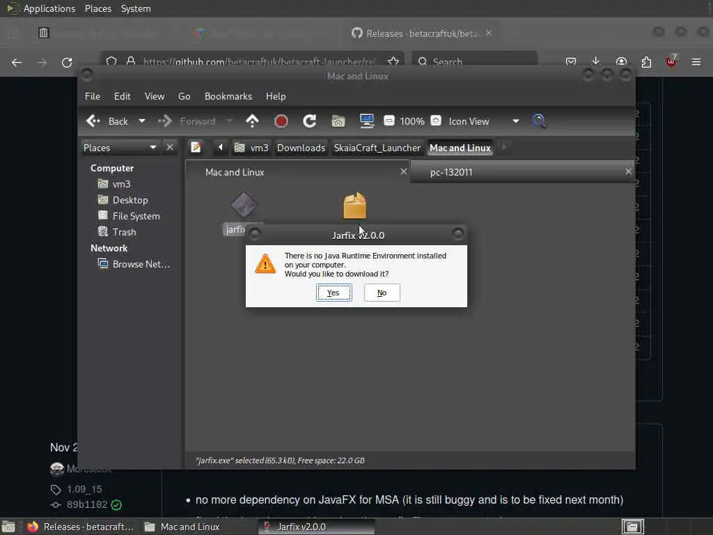Image resolution: width=713 pixels, height=535 pixels.
Task: Open the View menu in file manager
Action: click(x=155, y=96)
